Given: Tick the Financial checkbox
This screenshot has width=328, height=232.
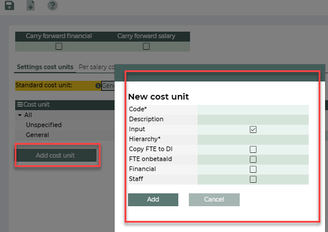Looking at the screenshot, I should 253,169.
